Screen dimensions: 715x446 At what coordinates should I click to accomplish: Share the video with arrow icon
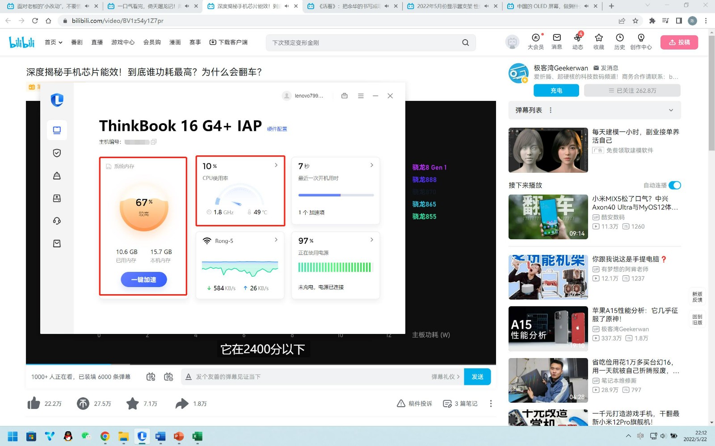click(182, 404)
